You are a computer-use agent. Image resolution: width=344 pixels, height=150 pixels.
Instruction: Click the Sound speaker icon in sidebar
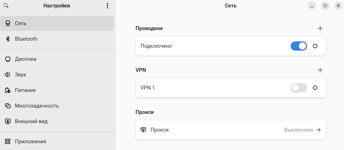(x=7, y=75)
